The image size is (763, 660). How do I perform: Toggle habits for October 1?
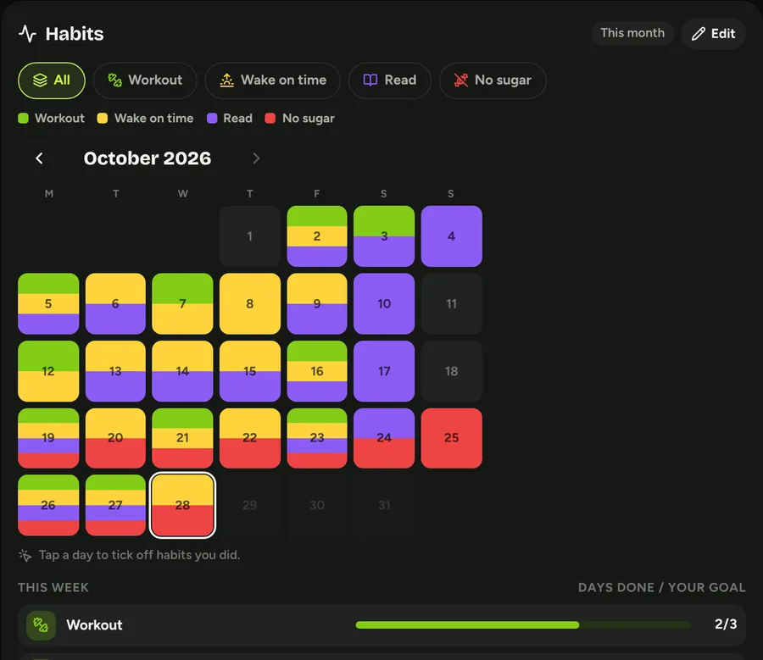(x=249, y=236)
